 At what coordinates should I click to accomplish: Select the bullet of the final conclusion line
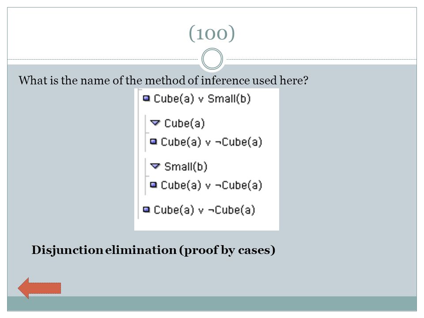point(146,209)
